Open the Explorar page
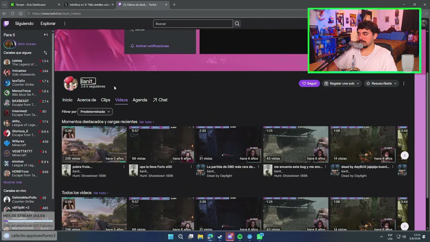This screenshot has width=430, height=242. [48, 24]
